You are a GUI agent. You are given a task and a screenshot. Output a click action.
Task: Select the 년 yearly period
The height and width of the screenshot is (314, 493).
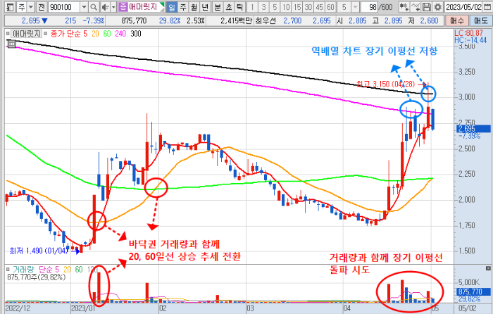click(x=205, y=7)
